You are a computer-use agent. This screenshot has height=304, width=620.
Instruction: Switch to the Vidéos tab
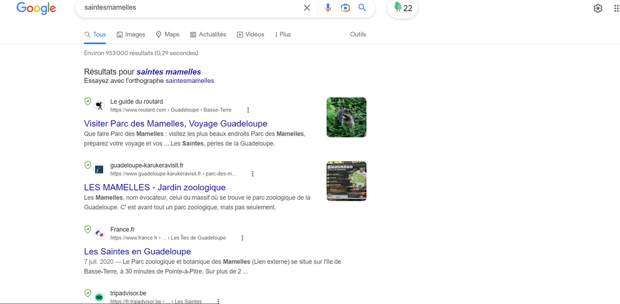coord(251,35)
